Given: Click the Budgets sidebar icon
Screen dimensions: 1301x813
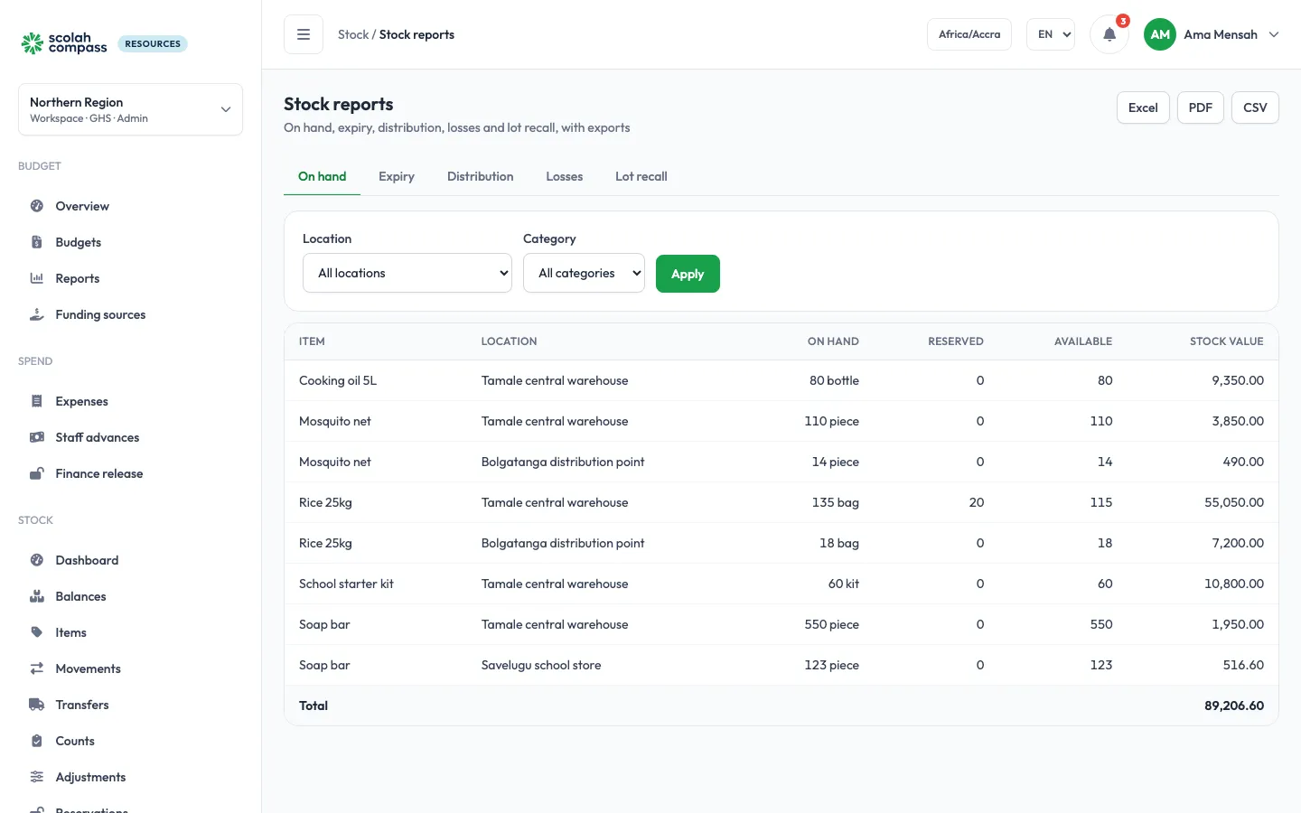Looking at the screenshot, I should click(37, 242).
